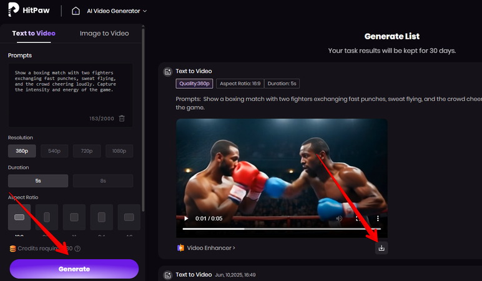This screenshot has width=482, height=281.
Task: Click the 0:01 / 0:05 time display
Action: tap(209, 219)
